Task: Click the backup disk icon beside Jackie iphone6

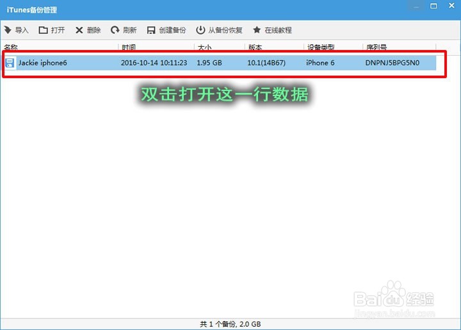Action: pyautogui.click(x=10, y=63)
